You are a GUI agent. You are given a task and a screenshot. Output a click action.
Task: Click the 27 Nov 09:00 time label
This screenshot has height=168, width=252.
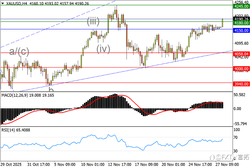coord(227,164)
